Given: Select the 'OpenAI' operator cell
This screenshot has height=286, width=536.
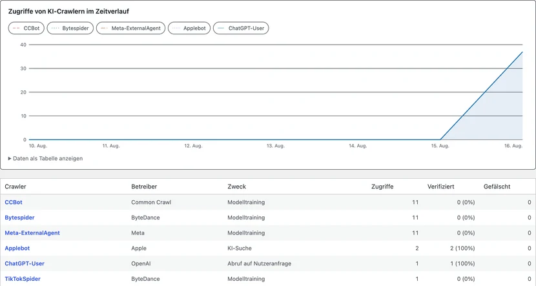Looking at the screenshot, I should click(141, 264).
